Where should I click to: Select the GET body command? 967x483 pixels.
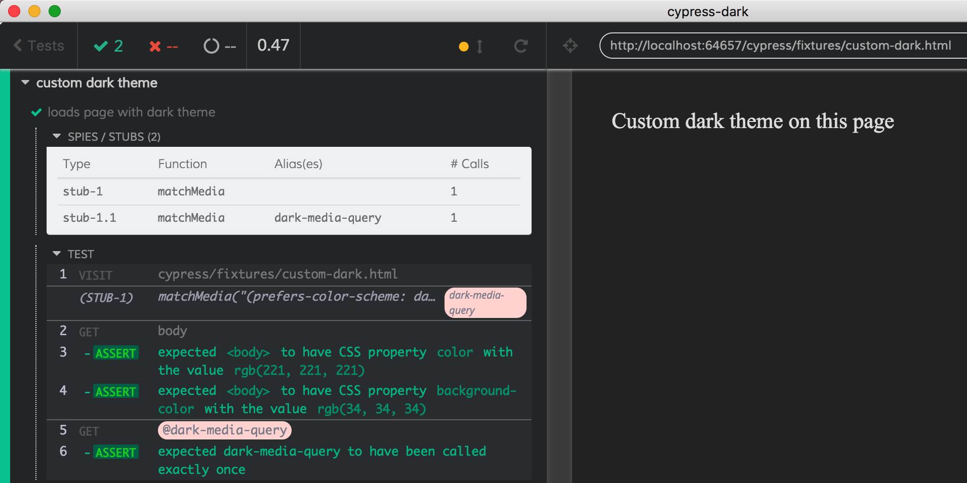[289, 331]
